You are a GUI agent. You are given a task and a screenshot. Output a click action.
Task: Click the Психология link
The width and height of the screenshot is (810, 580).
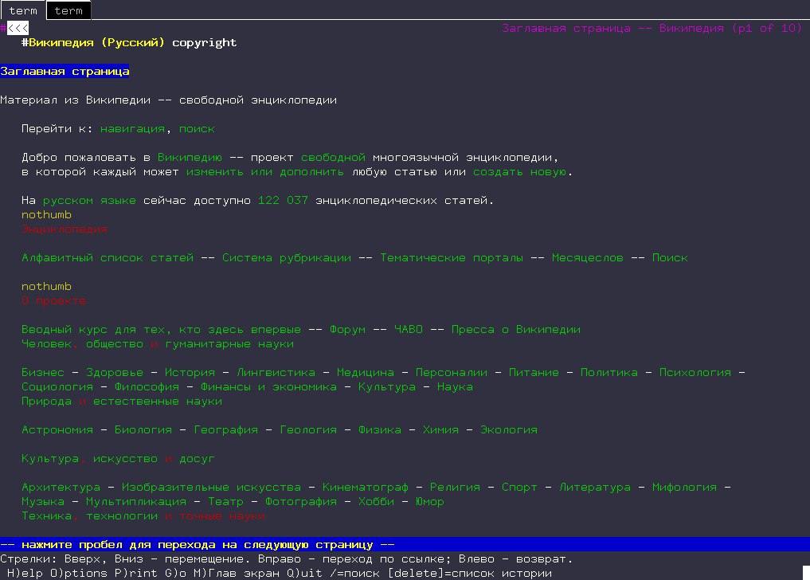click(x=695, y=372)
